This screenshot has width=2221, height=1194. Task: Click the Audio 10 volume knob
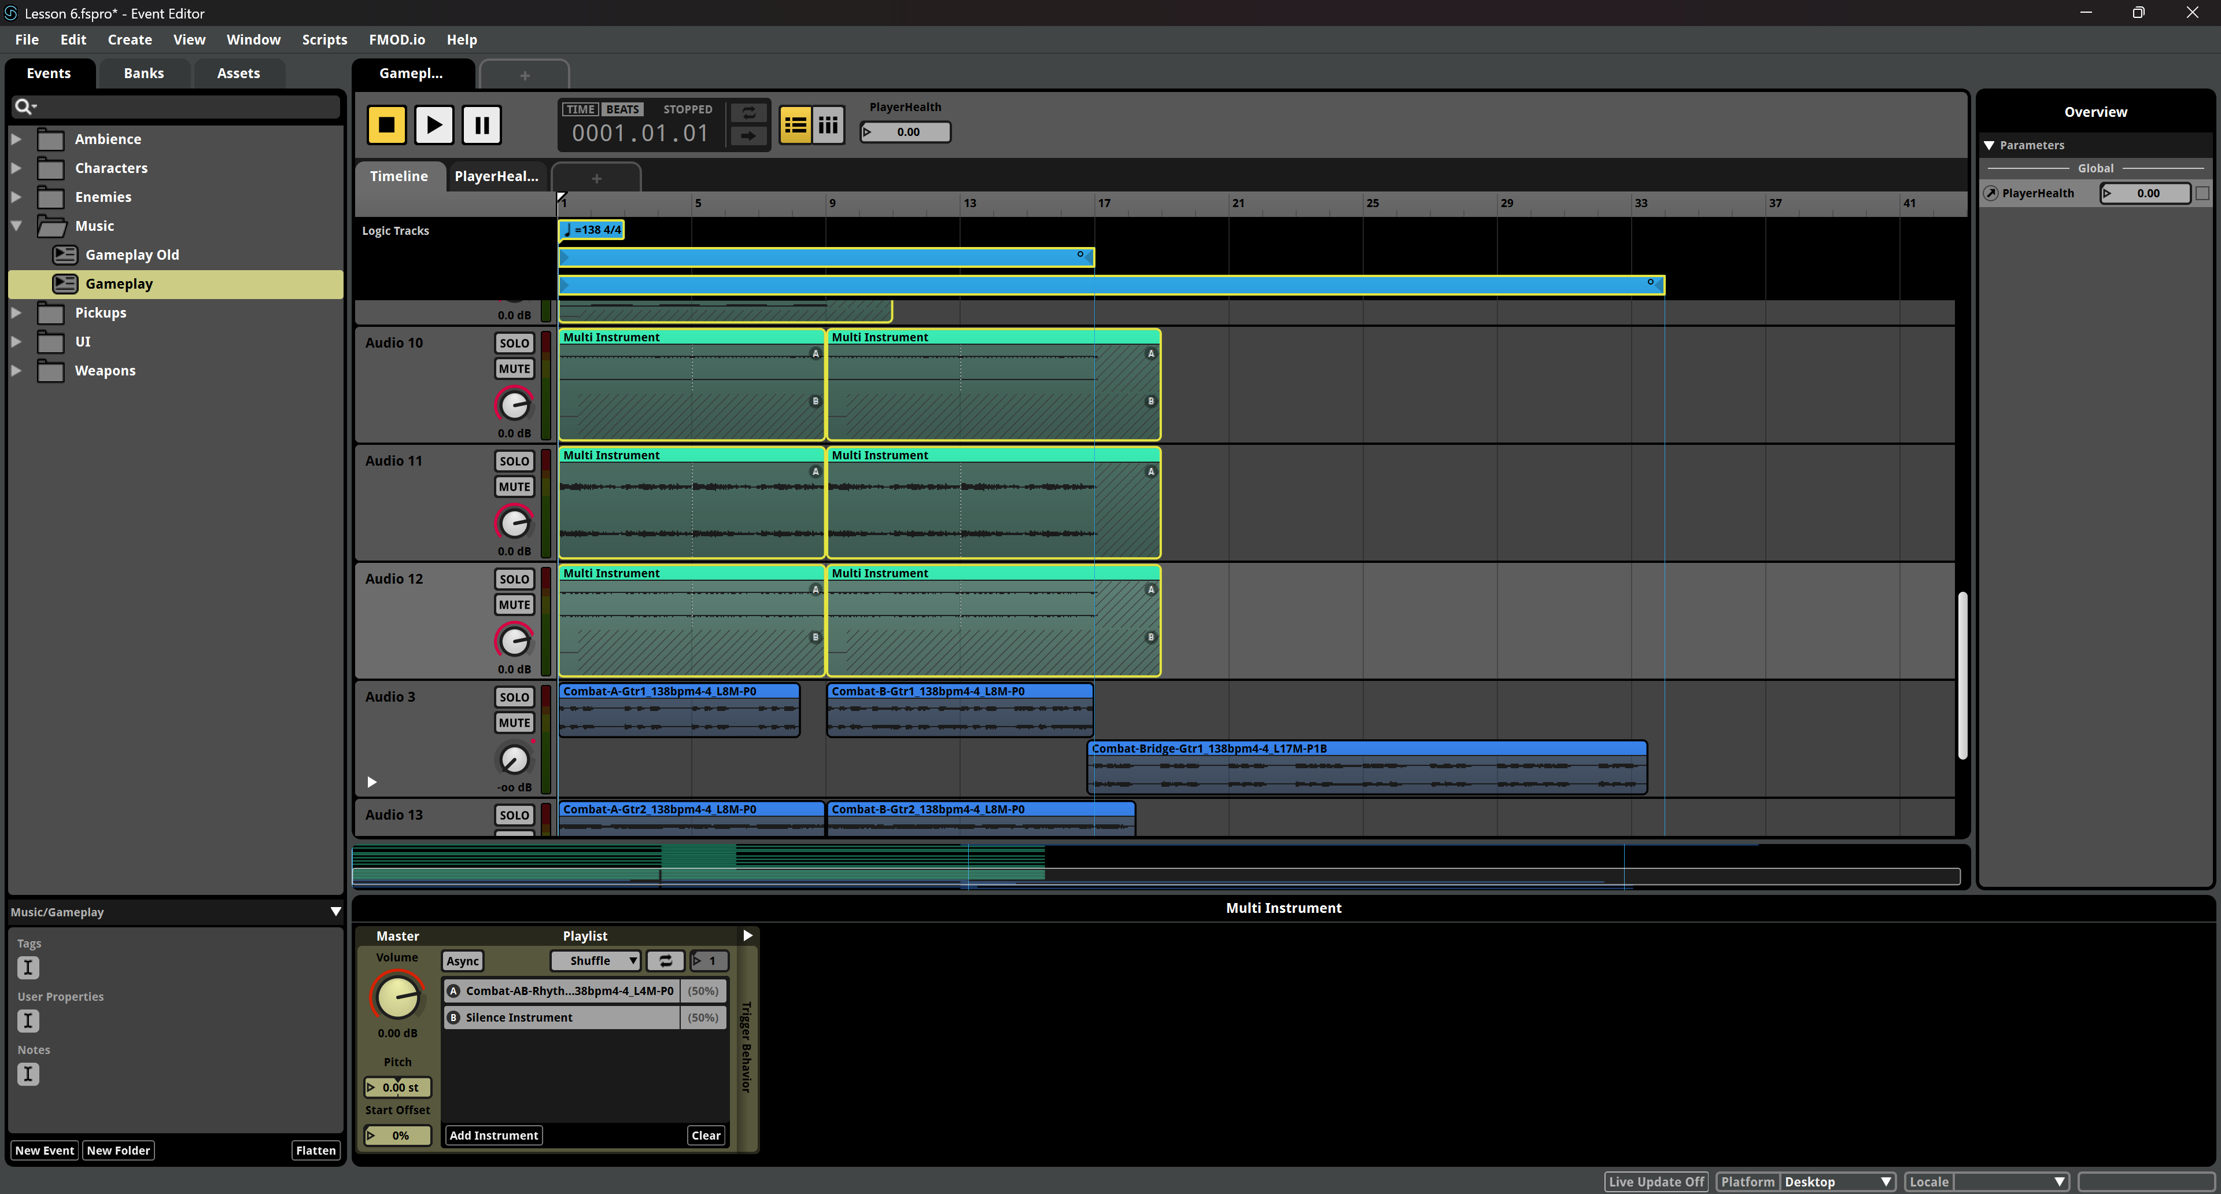[x=515, y=404]
